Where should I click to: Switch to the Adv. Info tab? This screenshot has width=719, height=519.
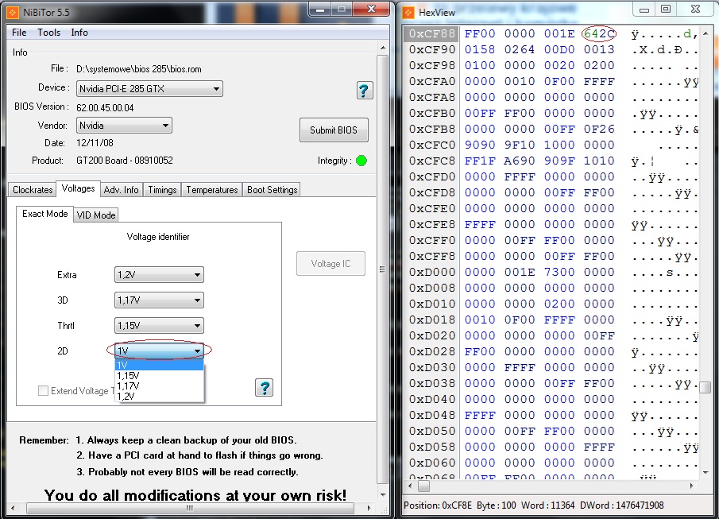[x=121, y=189]
